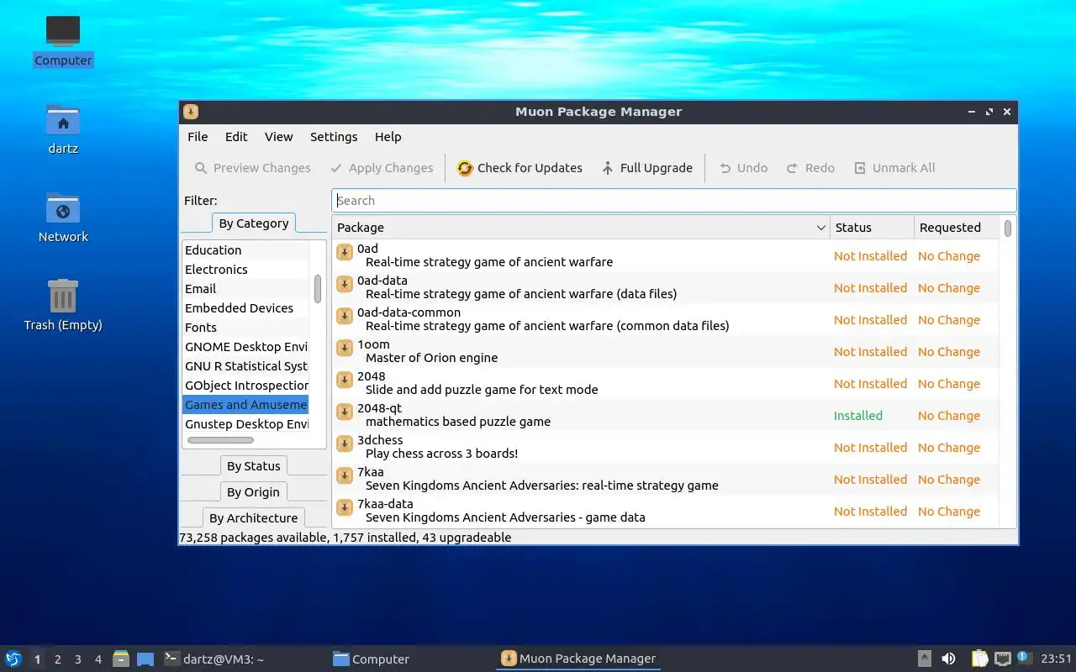Click the clipboard icon in the system tray
Viewport: 1076px width, 672px height.
tap(979, 659)
